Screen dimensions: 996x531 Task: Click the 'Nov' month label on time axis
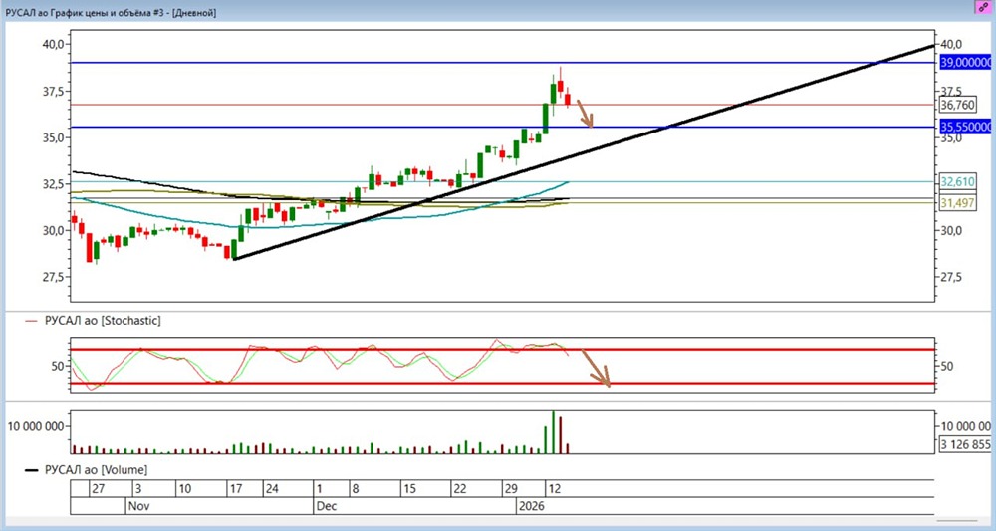click(137, 507)
